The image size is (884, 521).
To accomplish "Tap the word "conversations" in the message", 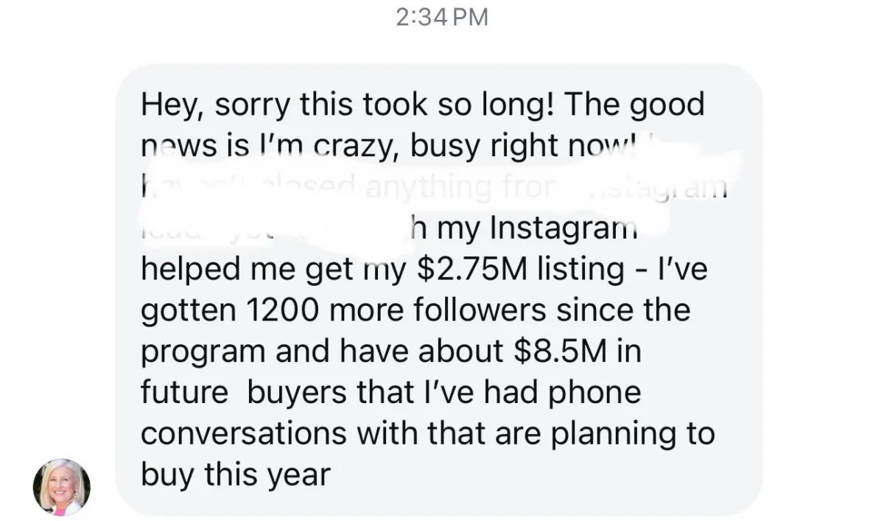I will pos(244,434).
